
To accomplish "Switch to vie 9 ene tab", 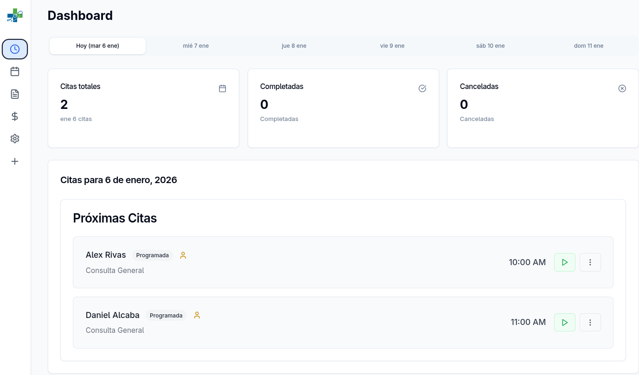I will [x=392, y=46].
